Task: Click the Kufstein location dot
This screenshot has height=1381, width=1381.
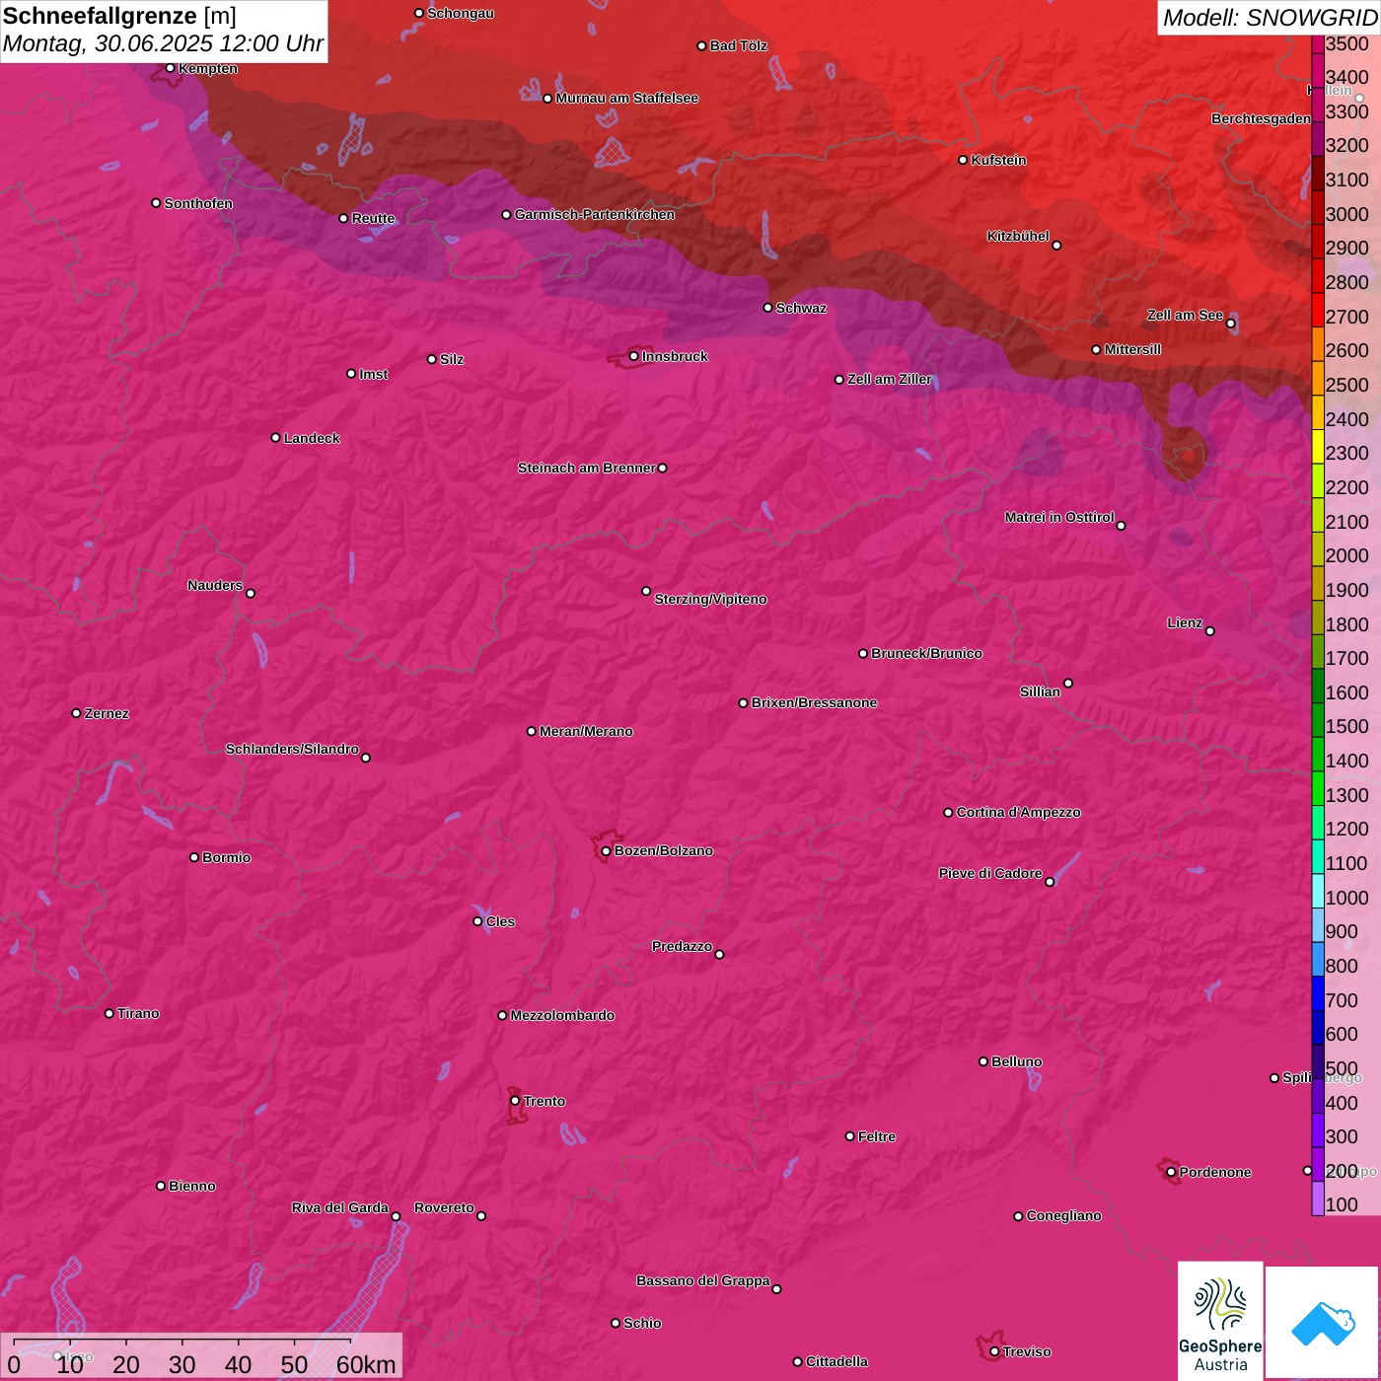Action: [x=963, y=160]
